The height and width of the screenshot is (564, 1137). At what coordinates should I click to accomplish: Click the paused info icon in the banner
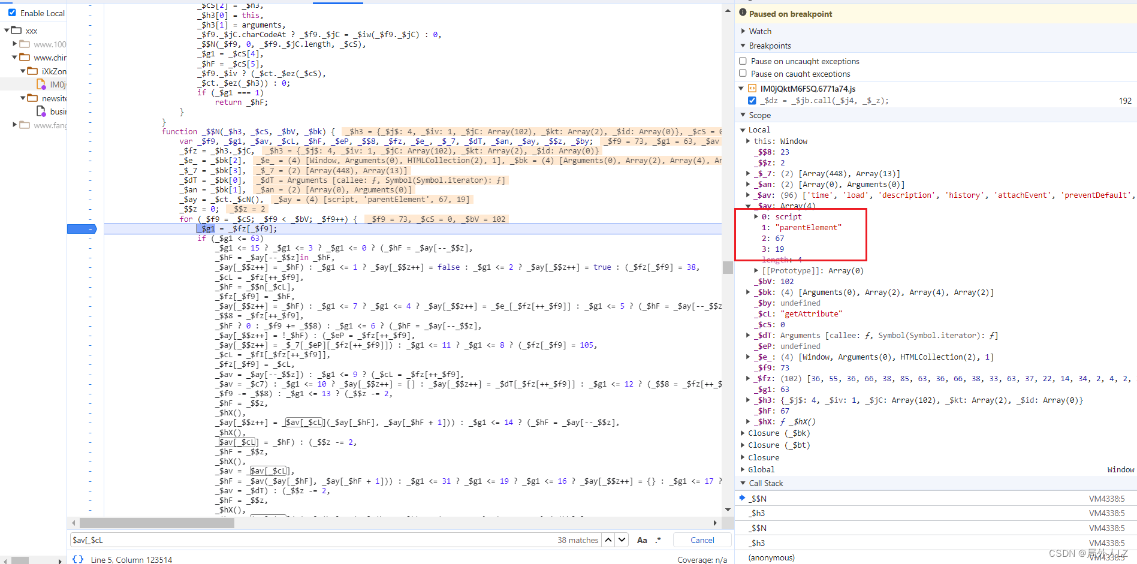pos(743,13)
